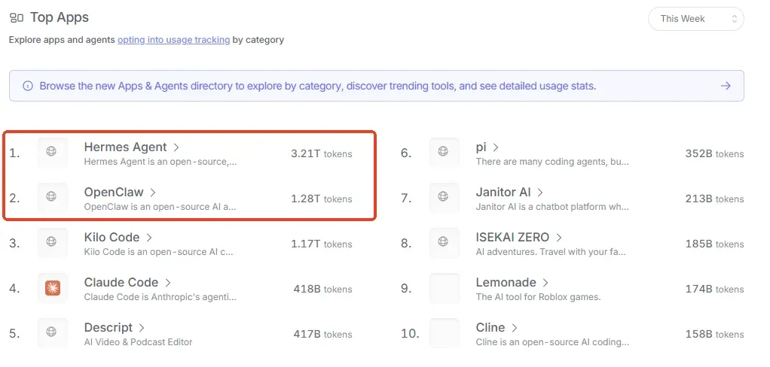Follow the opting into usage tracking link

pos(174,40)
